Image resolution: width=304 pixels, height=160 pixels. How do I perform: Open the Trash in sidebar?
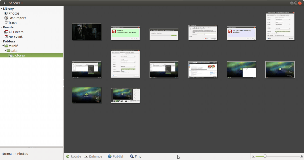pos(12,23)
